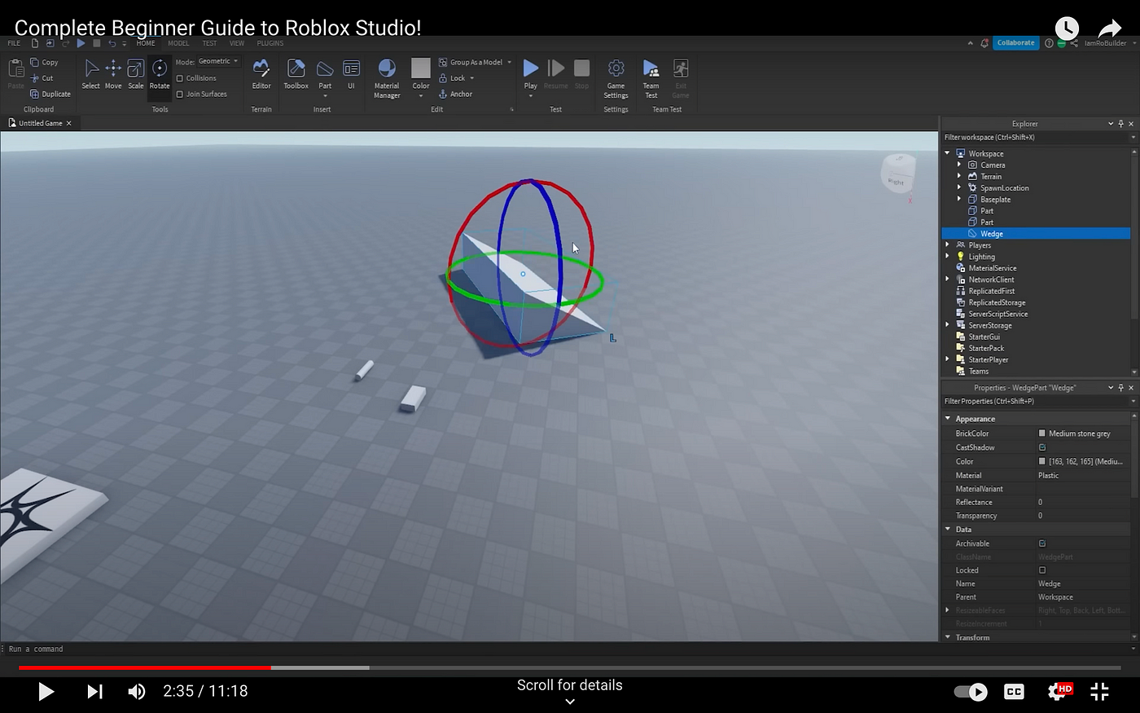Exit fullscreen mode
Screen dimensions: 1140x713
[x=1099, y=691]
